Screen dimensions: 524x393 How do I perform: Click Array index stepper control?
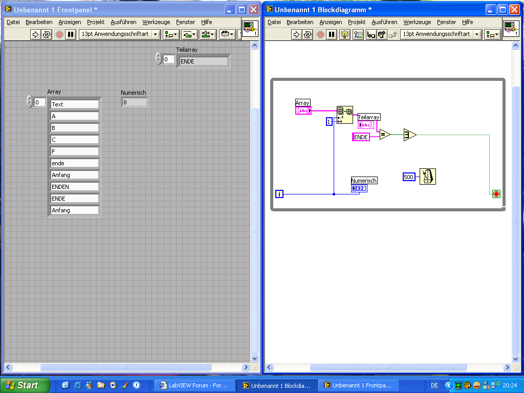point(30,101)
